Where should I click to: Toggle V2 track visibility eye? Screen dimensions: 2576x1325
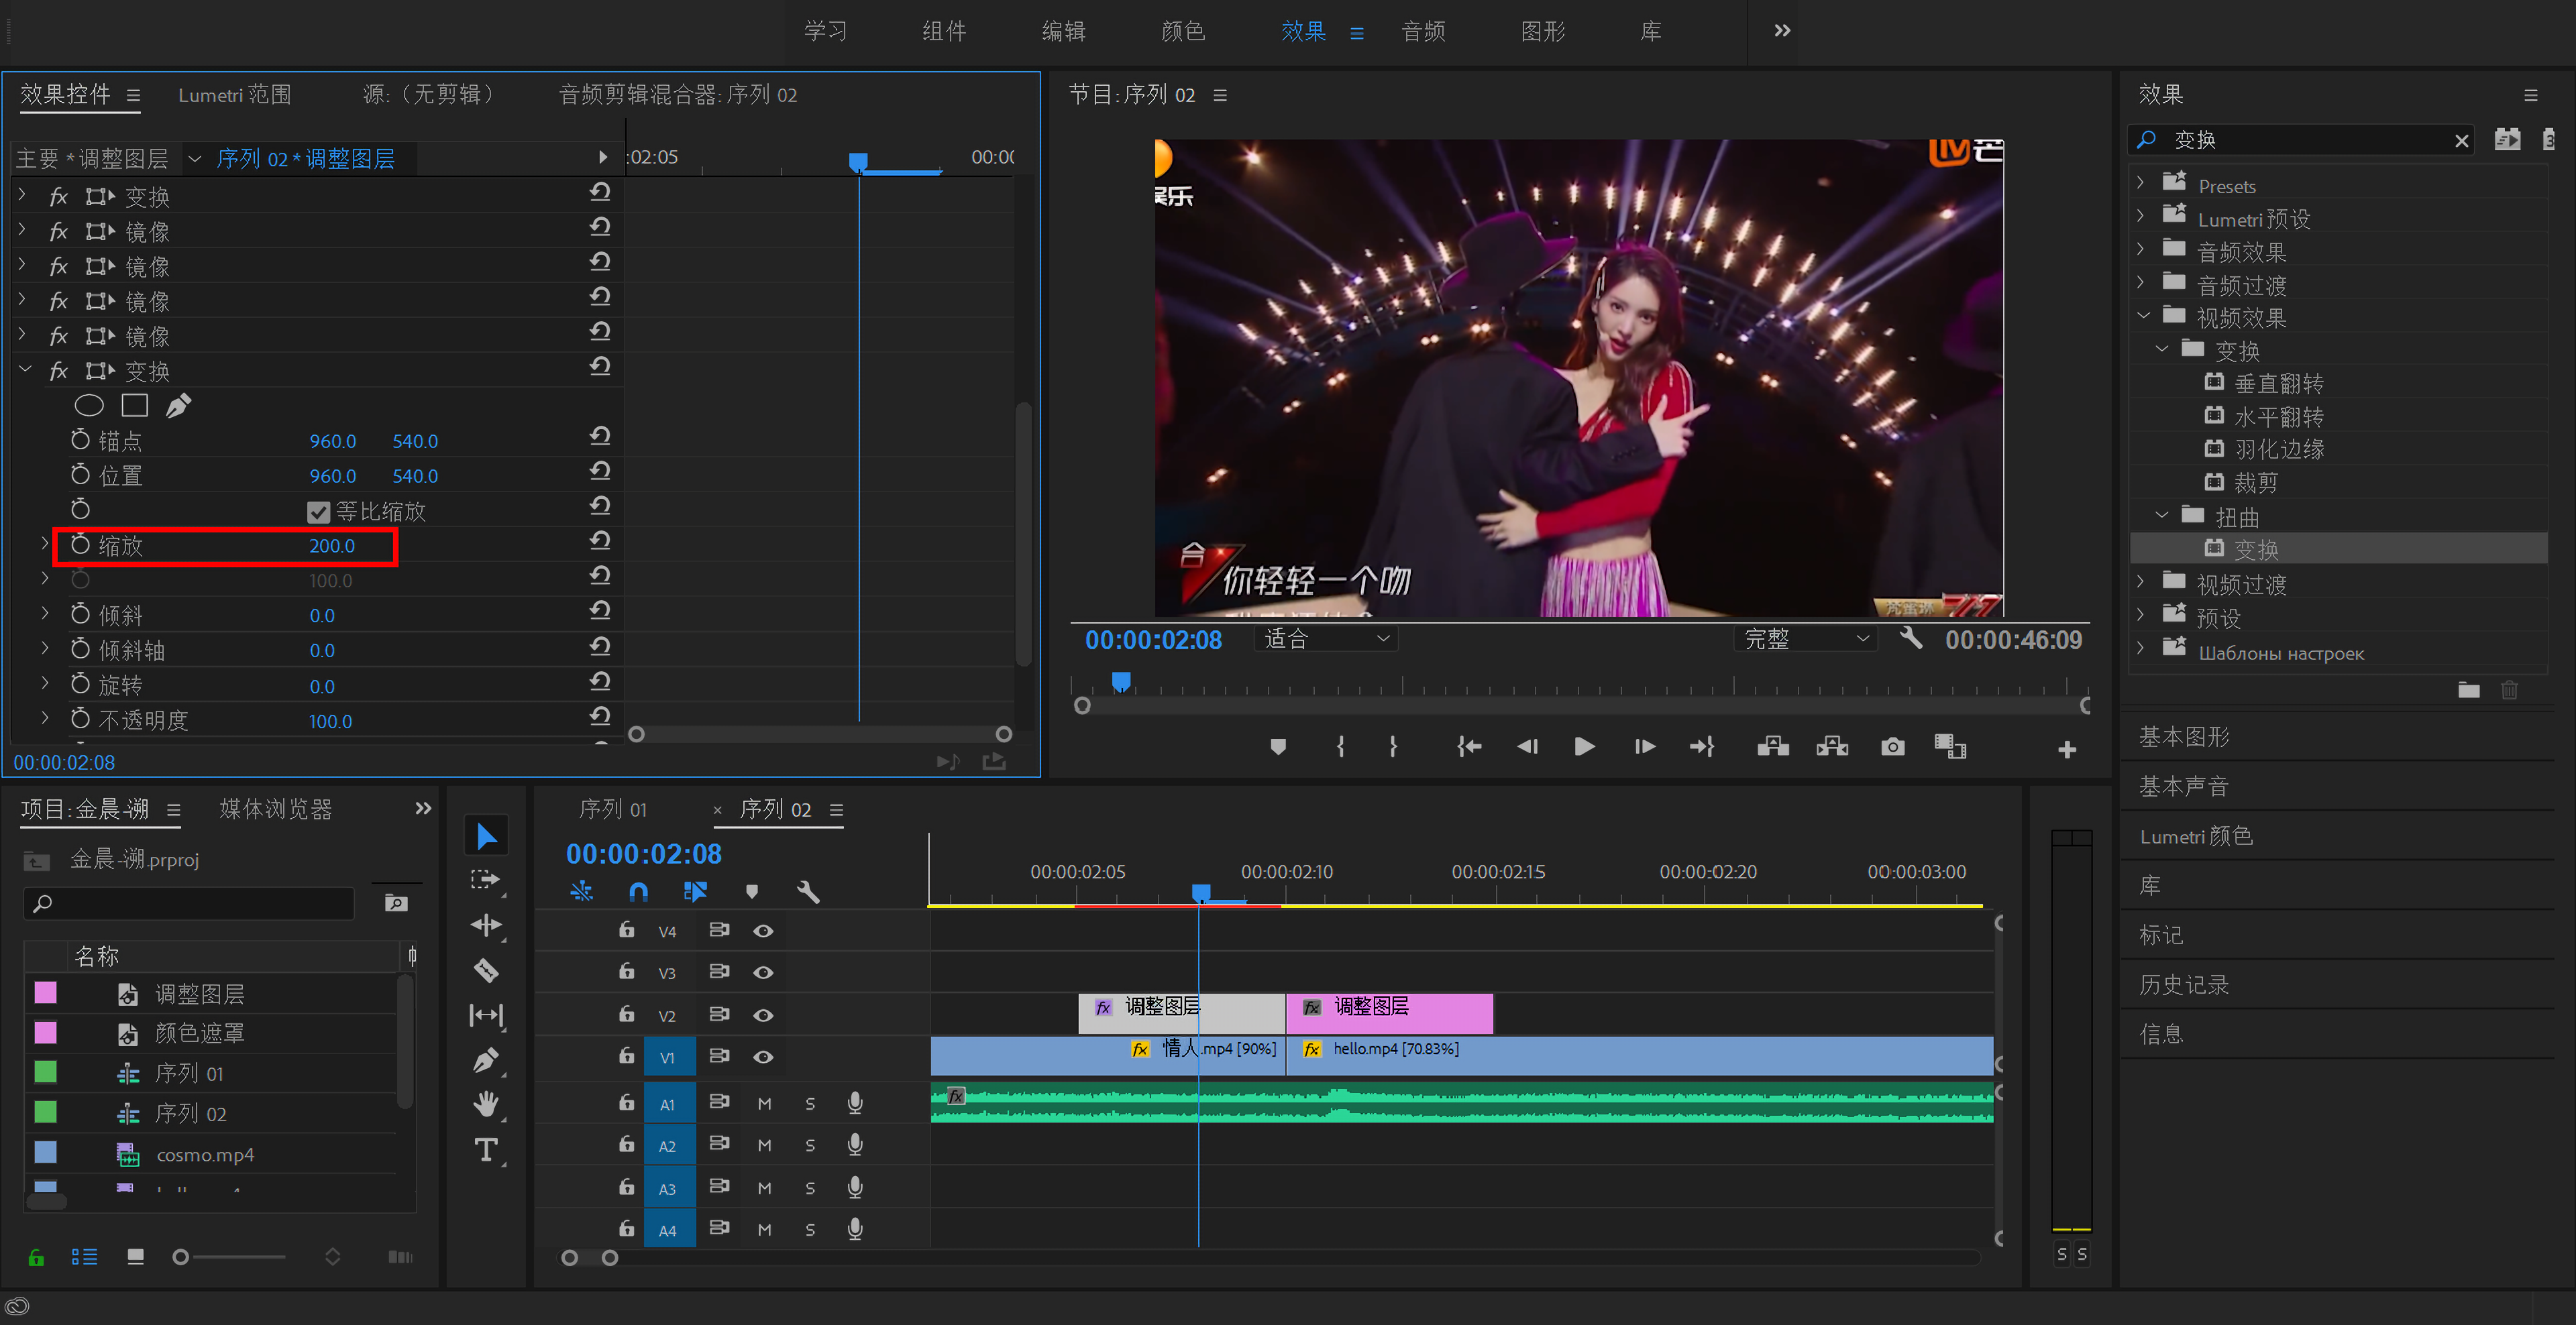click(x=763, y=1015)
